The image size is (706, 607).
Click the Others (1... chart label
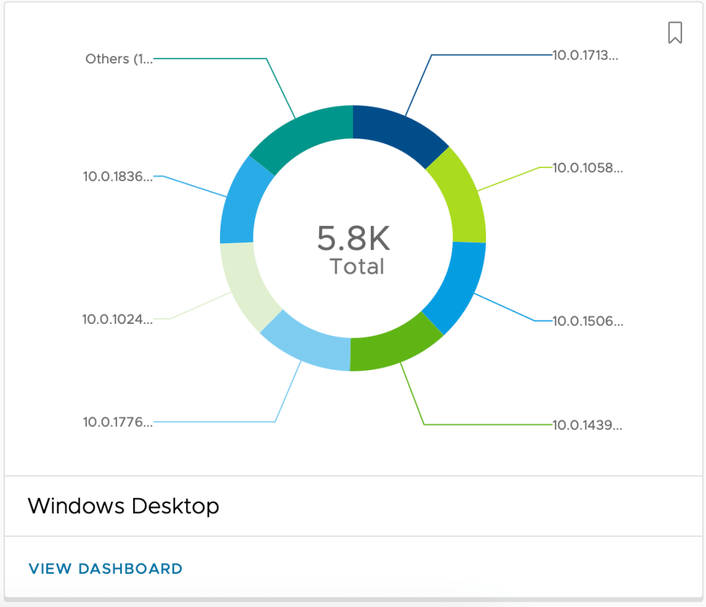[118, 59]
